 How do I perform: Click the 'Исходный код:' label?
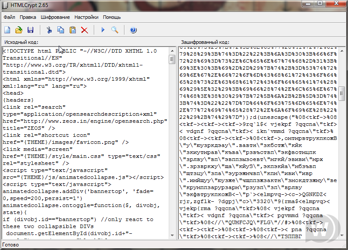click(x=21, y=42)
